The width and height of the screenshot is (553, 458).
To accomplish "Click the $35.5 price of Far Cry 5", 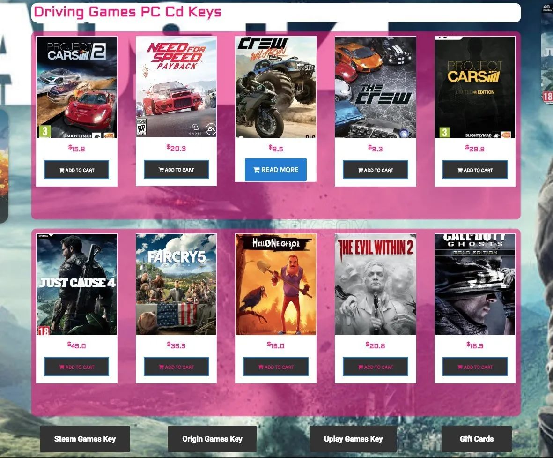I will coord(176,345).
